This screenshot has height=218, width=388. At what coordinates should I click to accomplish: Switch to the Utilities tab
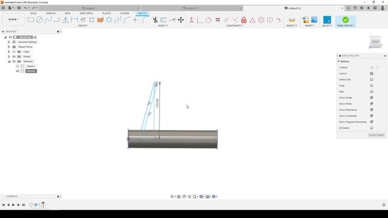tap(124, 13)
